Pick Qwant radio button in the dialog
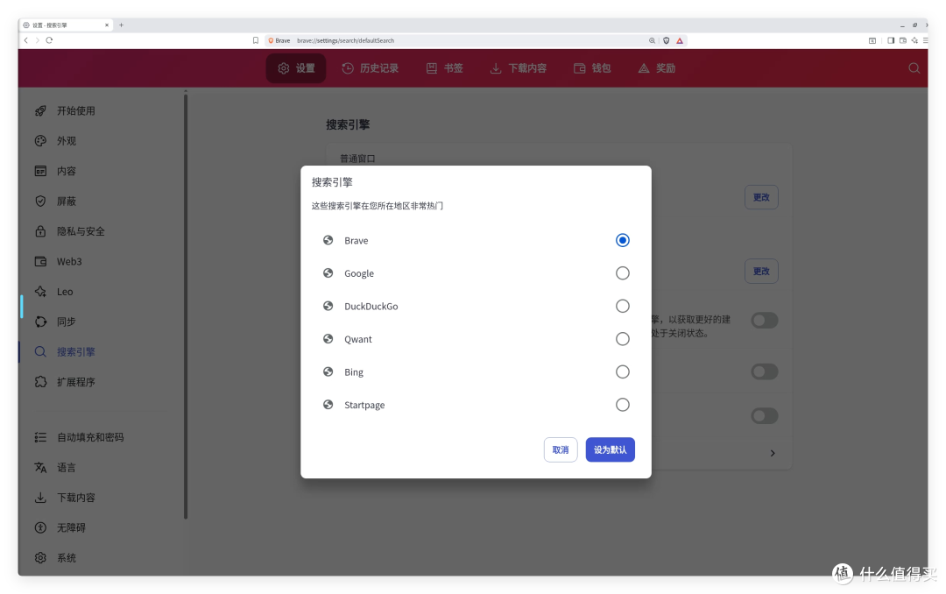Image resolution: width=946 pixels, height=594 pixels. 622,339
